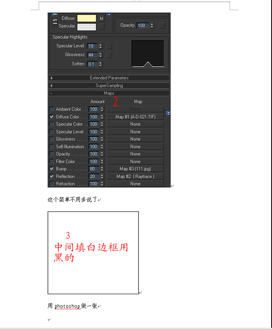Enable the Specular Color map checkbox
Image resolution: width=272 pixels, height=329 pixels.
click(52, 124)
